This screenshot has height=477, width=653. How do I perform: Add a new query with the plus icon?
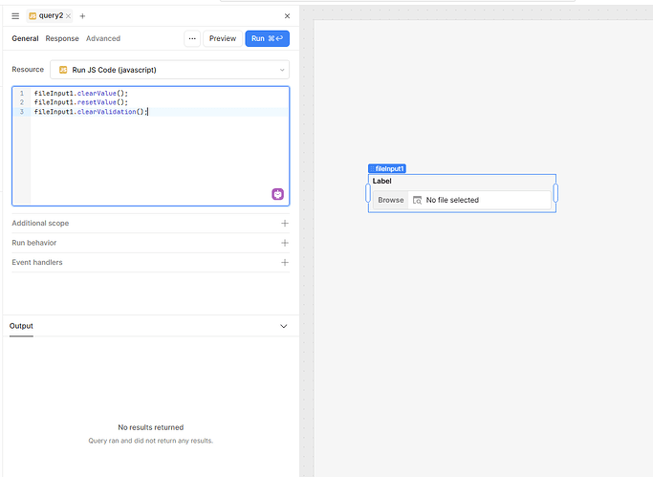click(x=82, y=16)
